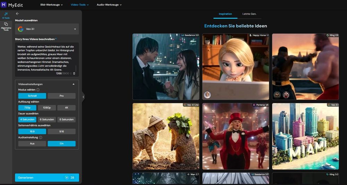Open the MyEdit logo home
Screen dimensions: 347x185
pos(12,5)
